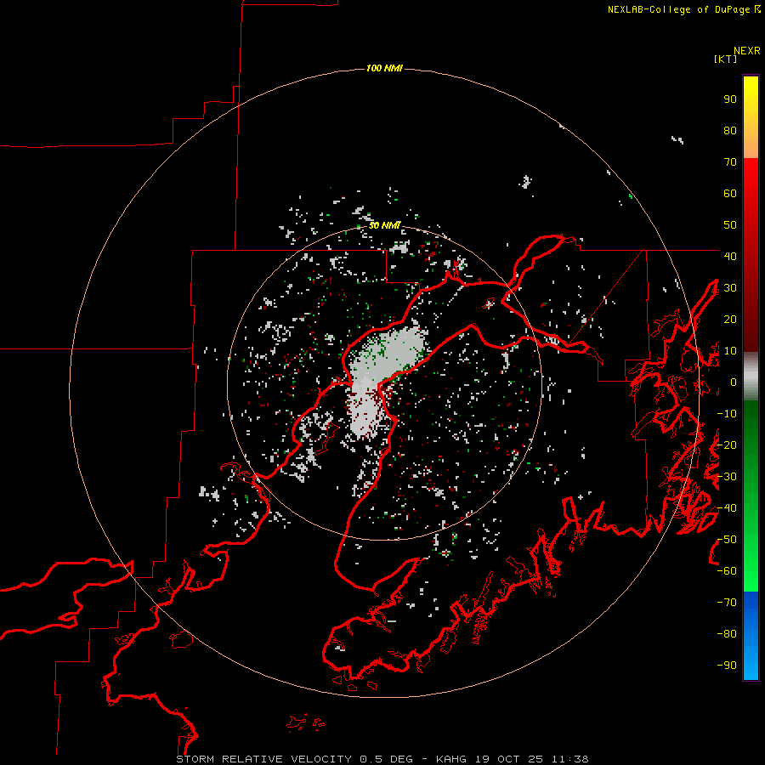The height and width of the screenshot is (765, 765).
Task: Pick the bright red segment near 60 KT
Action: (751, 190)
